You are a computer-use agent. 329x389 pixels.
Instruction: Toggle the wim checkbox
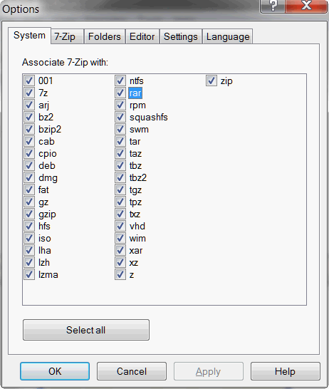tap(120, 238)
